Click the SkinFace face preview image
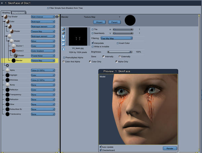This screenshot has width=202, height=153. 138,109
